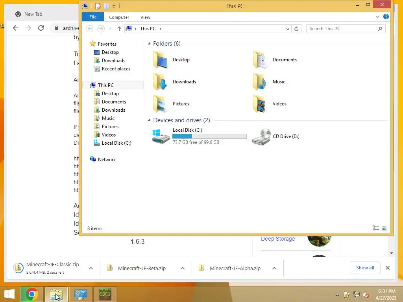Open the Minecraft launcher taskbar icon

click(105, 294)
